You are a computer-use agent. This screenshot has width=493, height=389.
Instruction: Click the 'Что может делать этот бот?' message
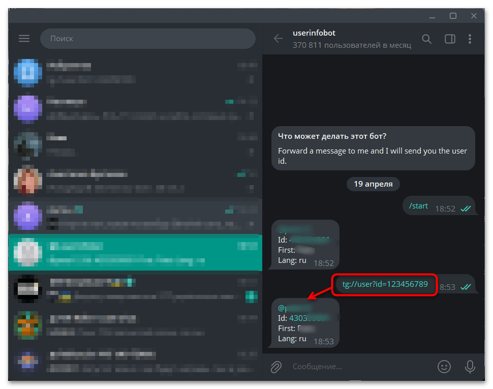tap(373, 148)
